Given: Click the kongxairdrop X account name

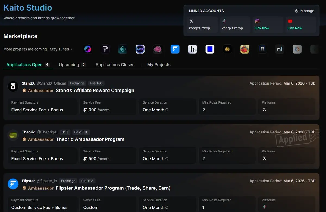Looking at the screenshot, I should coord(199,28).
